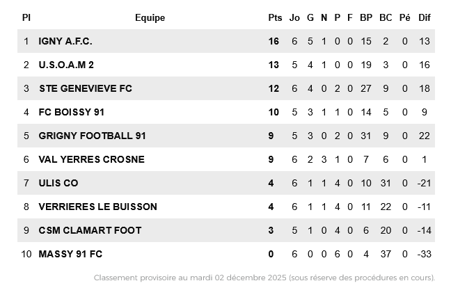Open the VERRIERES LE BUISSON entry
The height and width of the screenshot is (297, 451).
97,207
